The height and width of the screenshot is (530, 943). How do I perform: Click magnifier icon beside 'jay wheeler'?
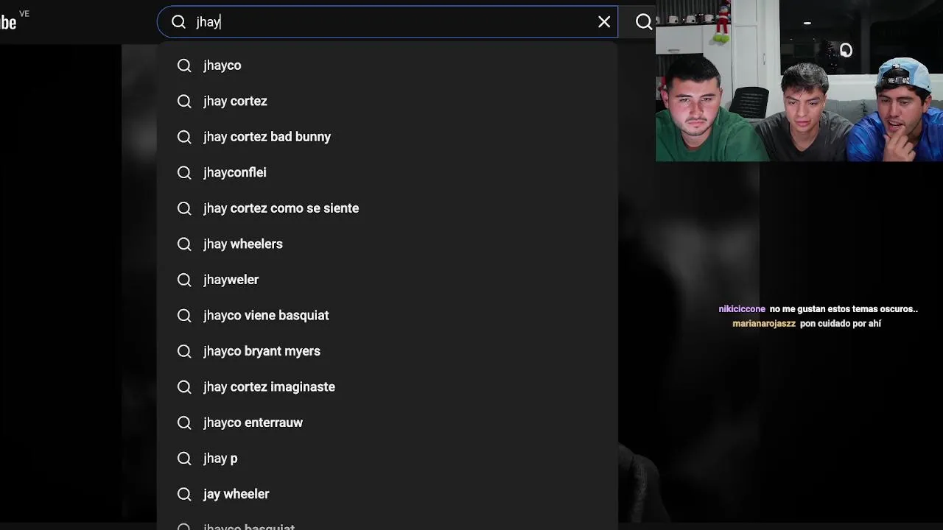(x=184, y=494)
